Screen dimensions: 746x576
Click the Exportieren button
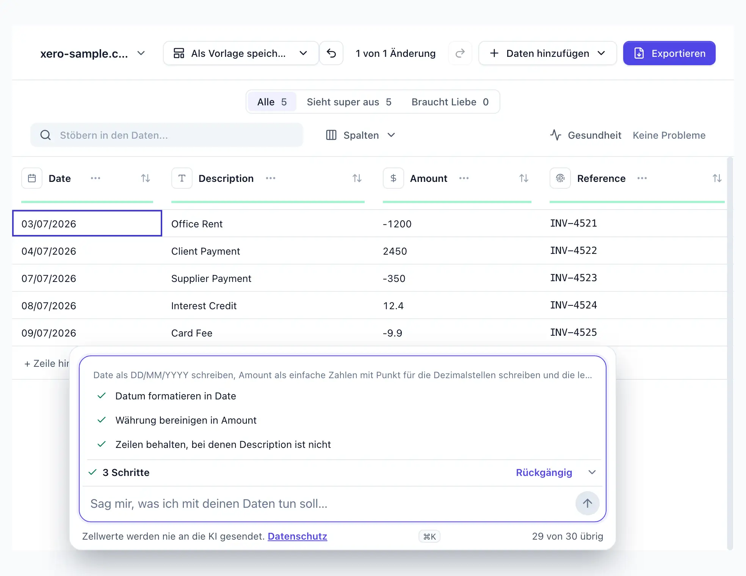[669, 53]
